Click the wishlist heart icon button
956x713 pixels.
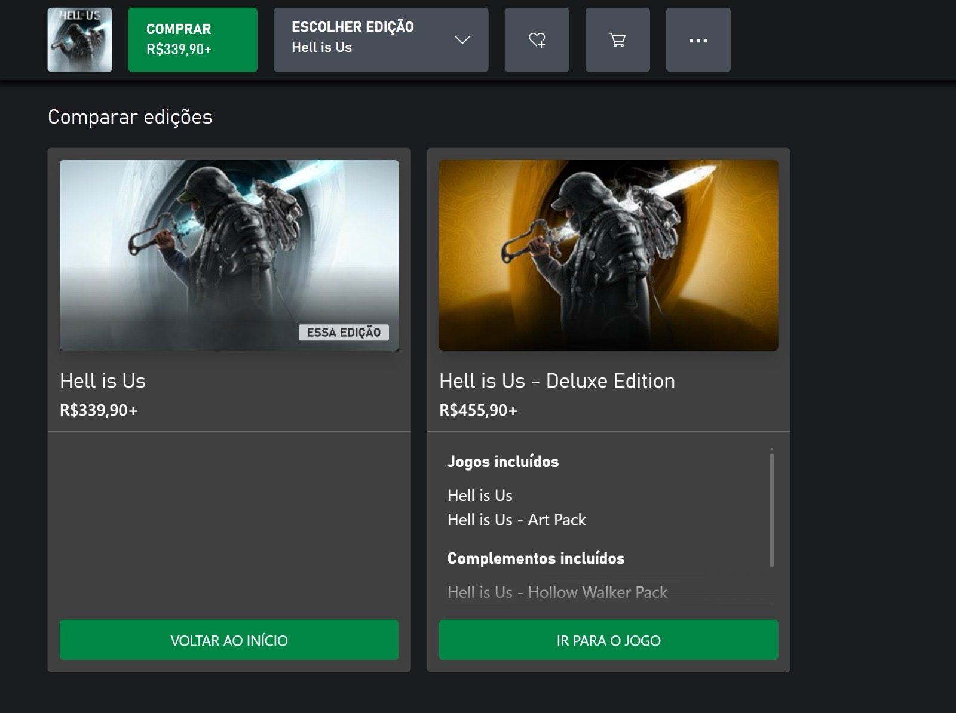click(537, 40)
